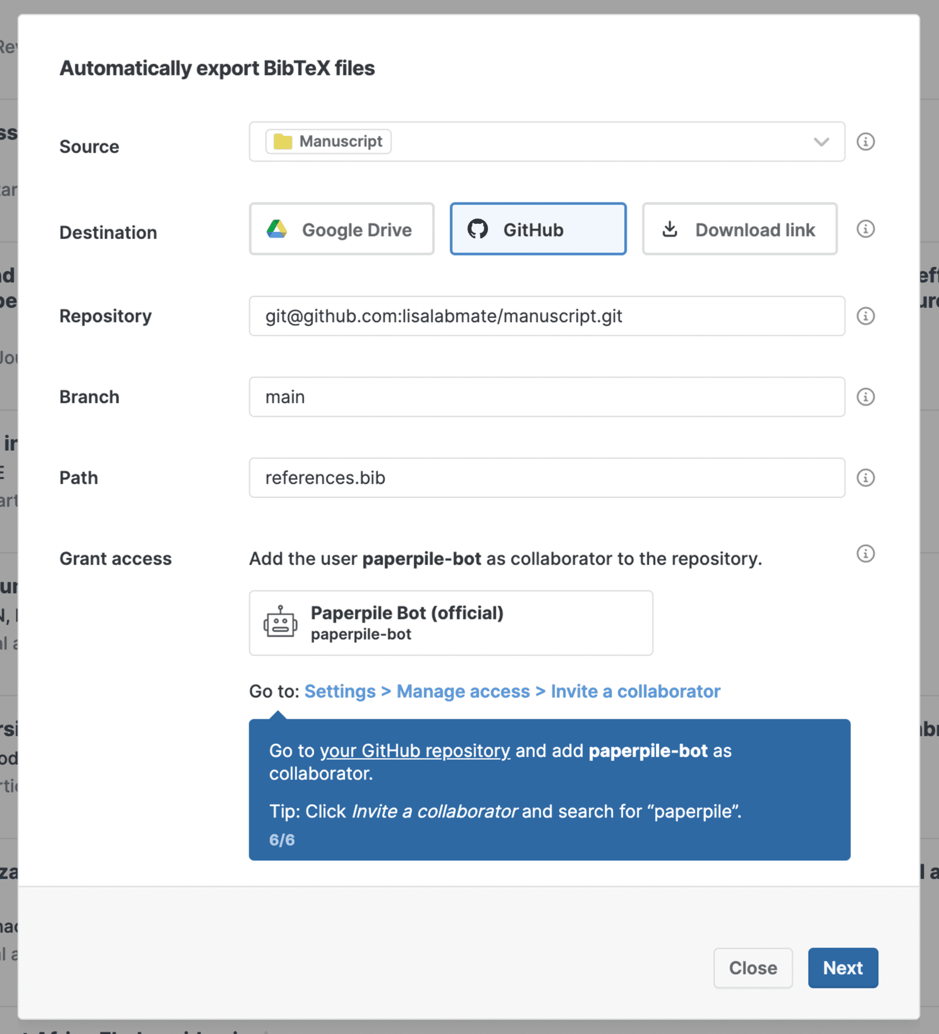Click the info icon for Path field

click(865, 477)
